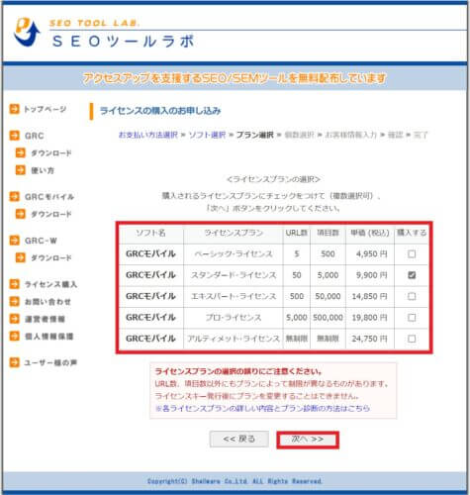Viewport: 470px width, 495px height.
Task: Open 運営者情報 in the sidebar menu
Action: pyautogui.click(x=45, y=319)
